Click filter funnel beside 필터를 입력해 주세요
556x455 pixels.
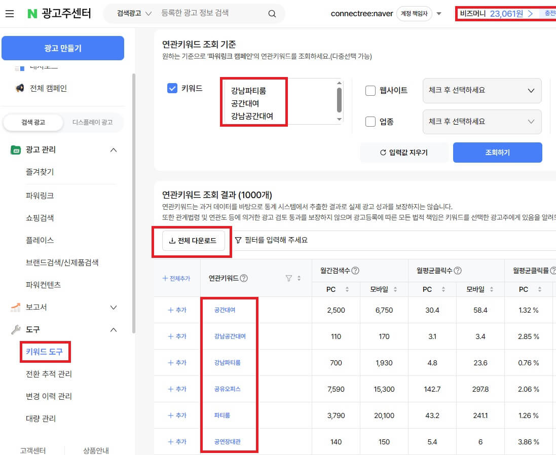coord(238,240)
